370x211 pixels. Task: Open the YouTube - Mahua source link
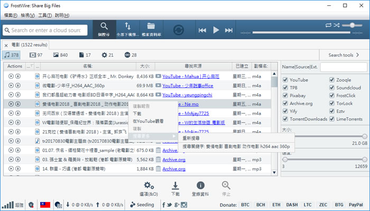point(191,76)
